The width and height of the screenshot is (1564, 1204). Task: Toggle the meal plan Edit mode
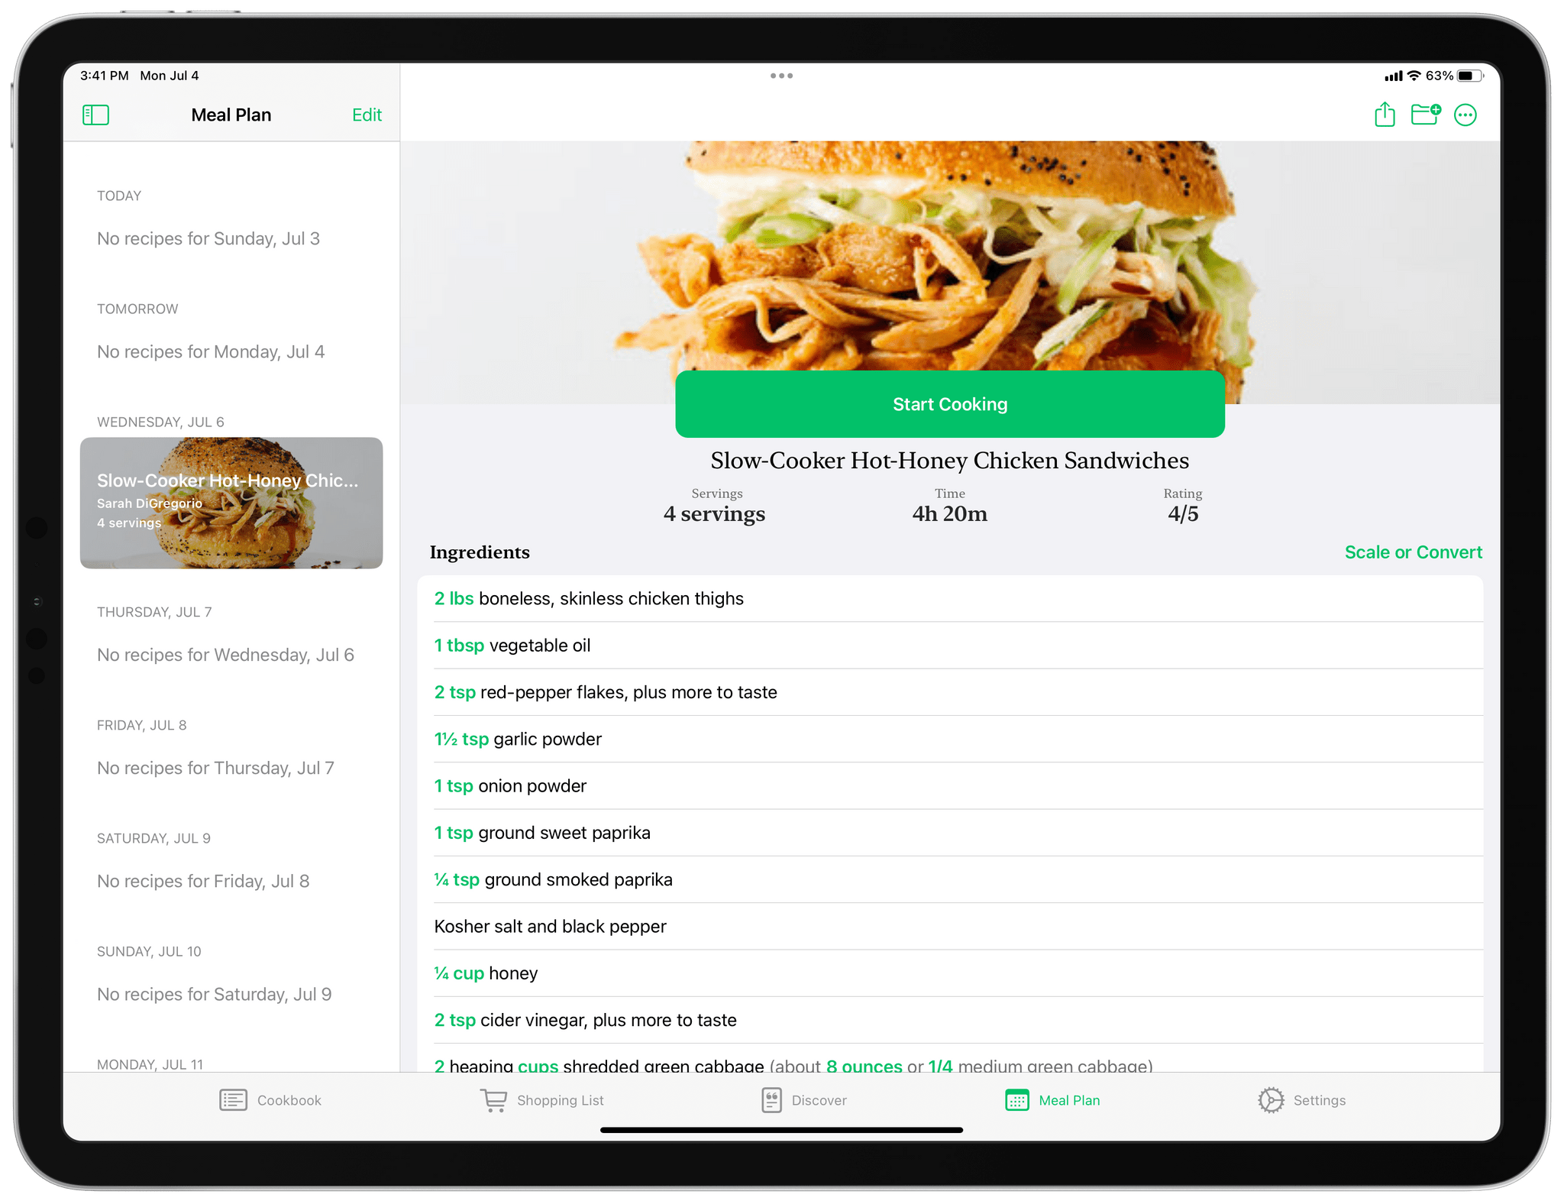pyautogui.click(x=367, y=115)
